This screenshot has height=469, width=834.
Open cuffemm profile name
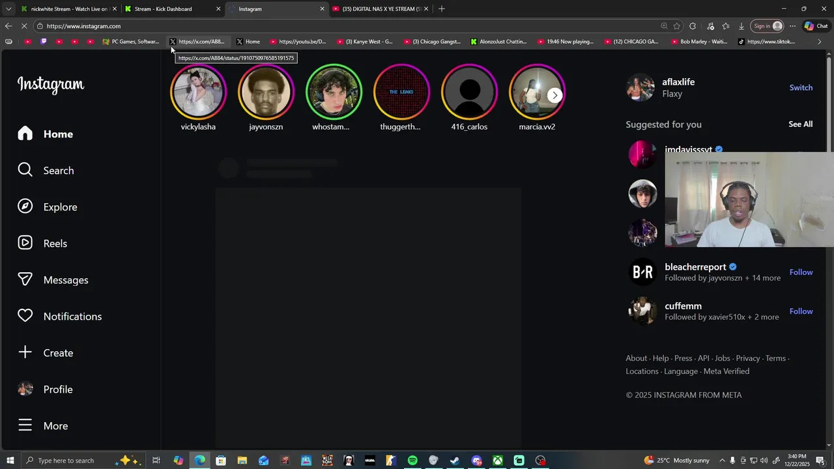[x=683, y=306]
